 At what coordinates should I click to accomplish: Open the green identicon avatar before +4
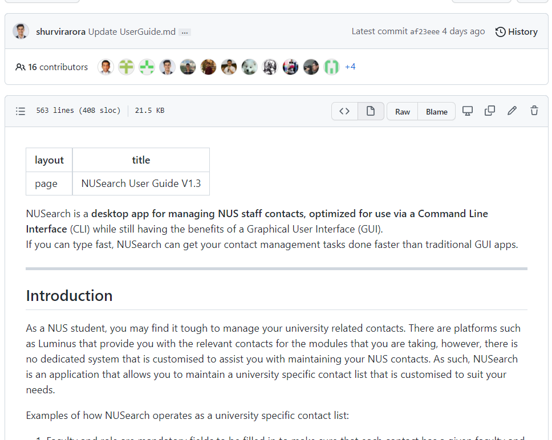(332, 67)
